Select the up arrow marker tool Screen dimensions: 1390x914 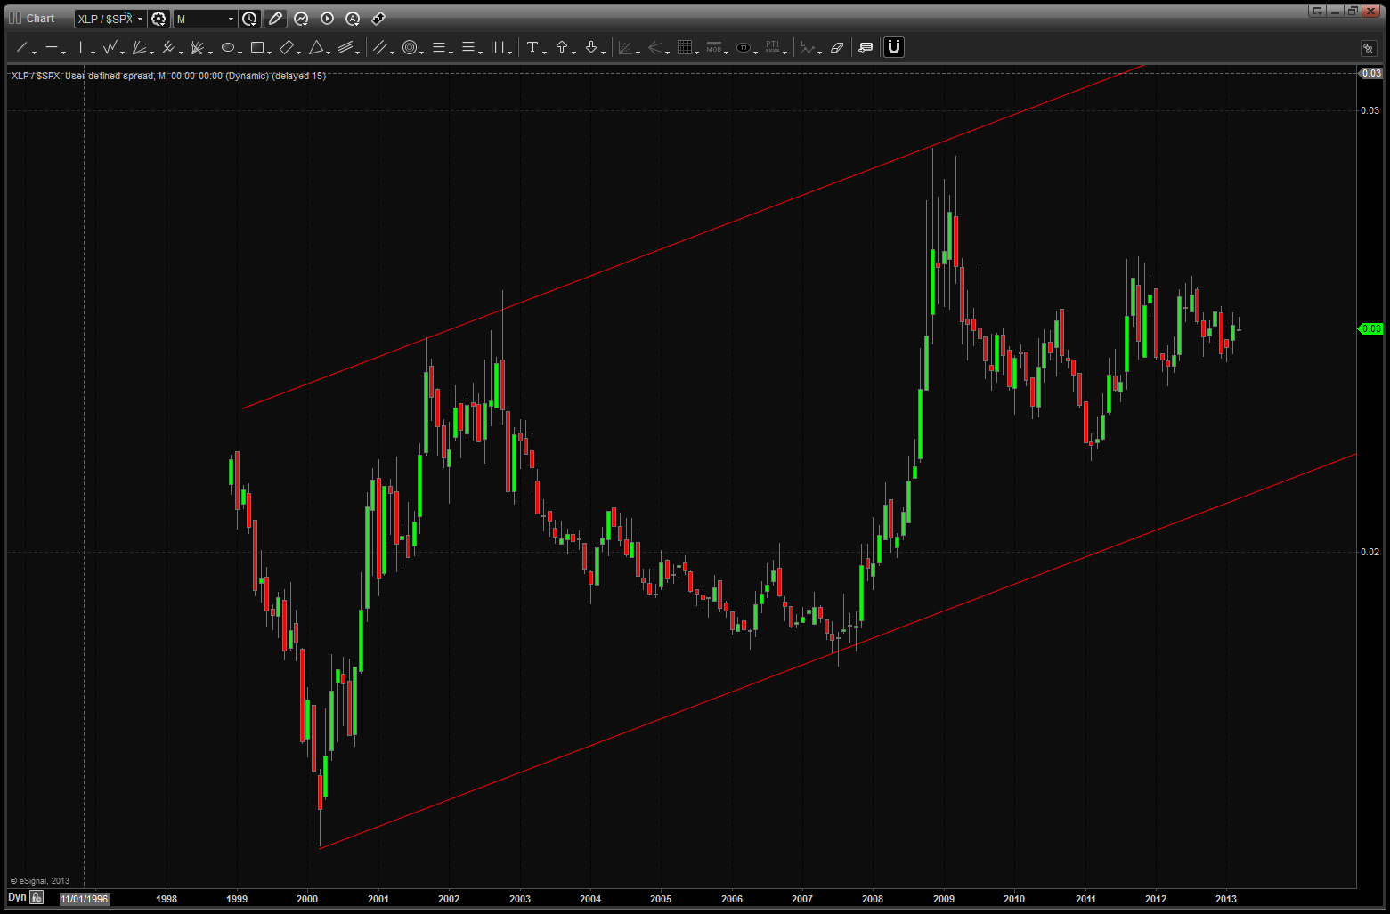[562, 48]
